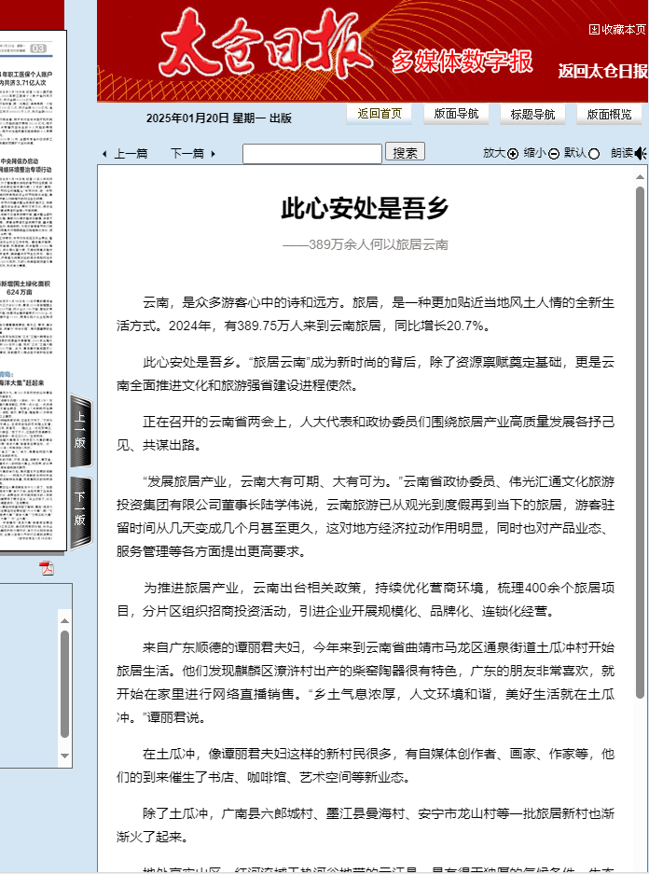The width and height of the screenshot is (649, 874).
Task: Click the 收藏本页 bookmark icon
Action: pyautogui.click(x=595, y=29)
